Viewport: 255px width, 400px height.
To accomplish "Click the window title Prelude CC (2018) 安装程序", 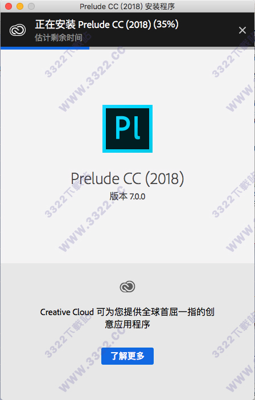I will pos(127,6).
